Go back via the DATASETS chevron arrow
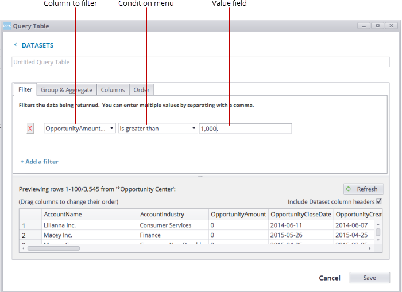The width and height of the screenshot is (402, 292). [16, 45]
